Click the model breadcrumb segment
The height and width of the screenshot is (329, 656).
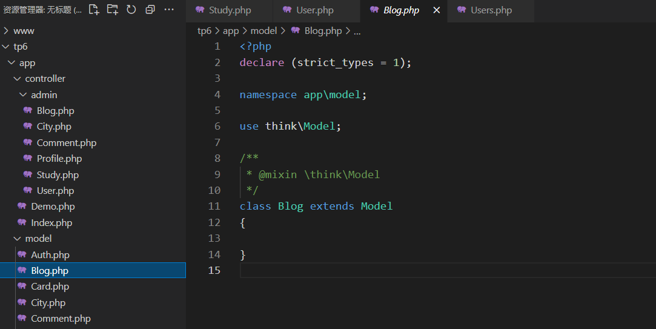(263, 31)
